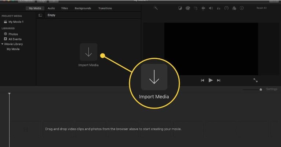281x147 pixels.
Task: Click the Empty event label
Action: [51, 15]
